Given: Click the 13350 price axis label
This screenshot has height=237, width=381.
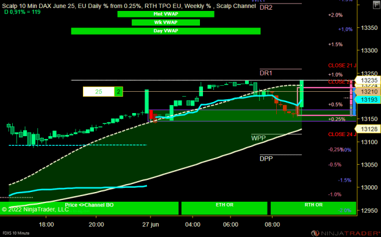Looking at the screenshot, I should (x=369, y=27).
